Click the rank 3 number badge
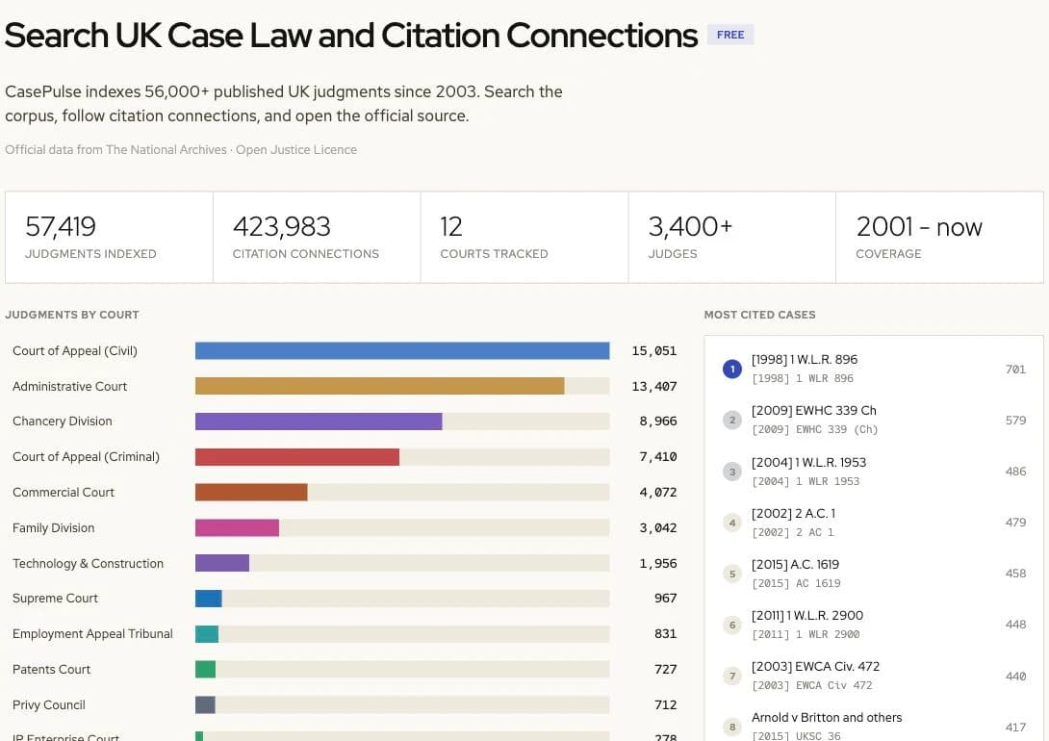 point(731,472)
